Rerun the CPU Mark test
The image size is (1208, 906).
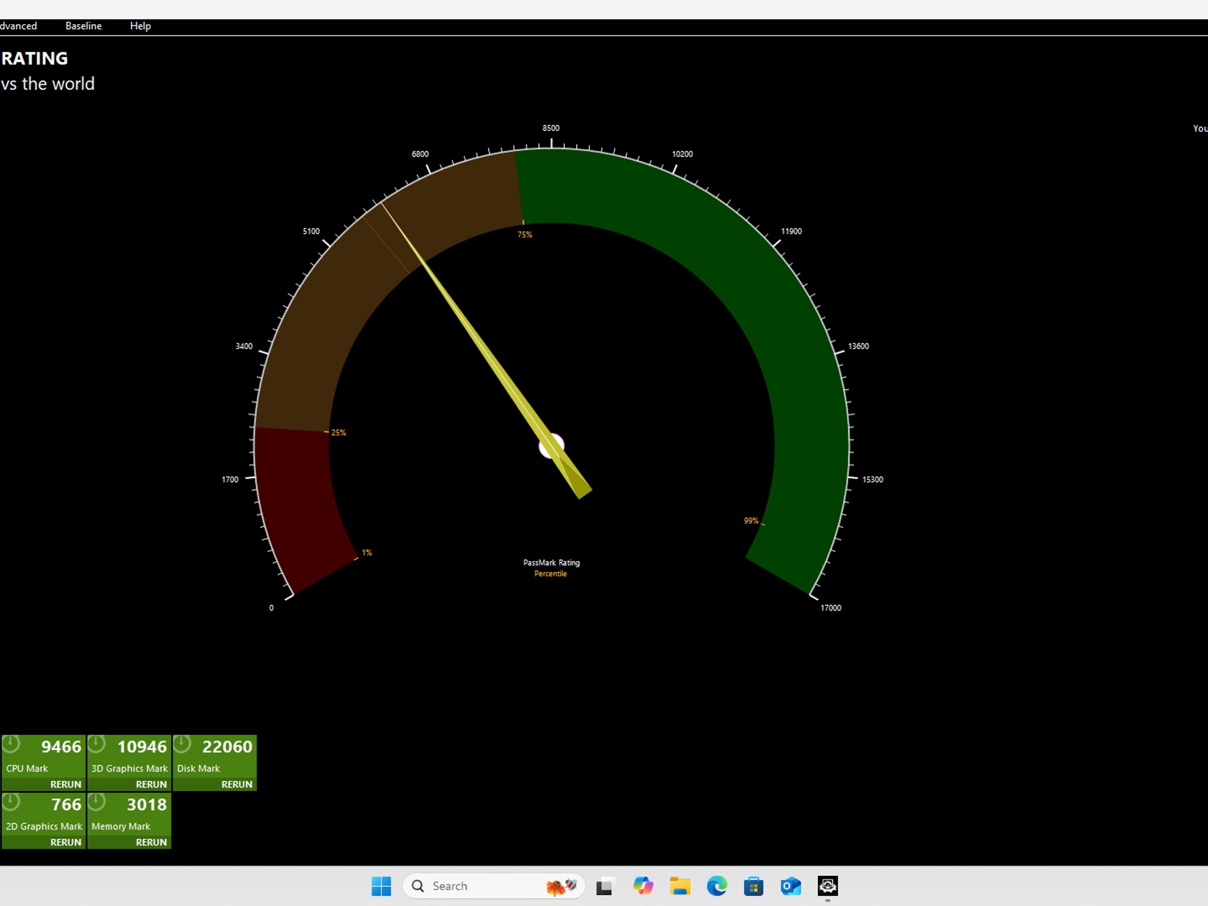65,784
